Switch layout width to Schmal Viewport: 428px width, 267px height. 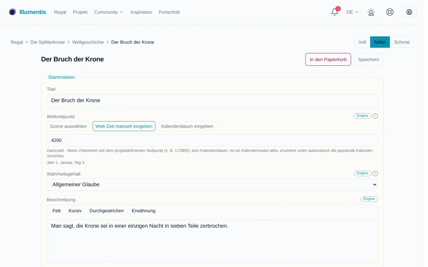402,42
